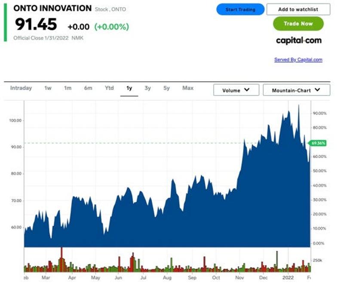Click the 90.00 price axis label
344x307 pixels.
tap(16, 147)
